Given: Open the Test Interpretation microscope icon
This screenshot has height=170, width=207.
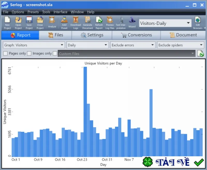Looking at the screenshot, I should pyautogui.click(x=121, y=20).
